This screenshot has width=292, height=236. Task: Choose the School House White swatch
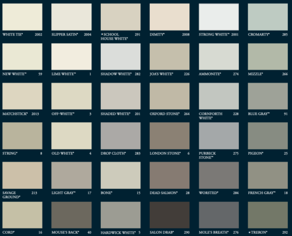[x=120, y=17]
